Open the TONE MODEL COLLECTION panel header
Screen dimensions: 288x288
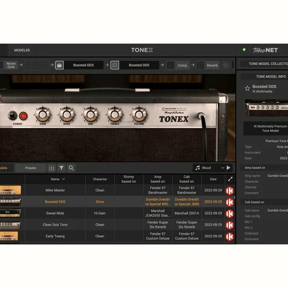click(x=264, y=64)
